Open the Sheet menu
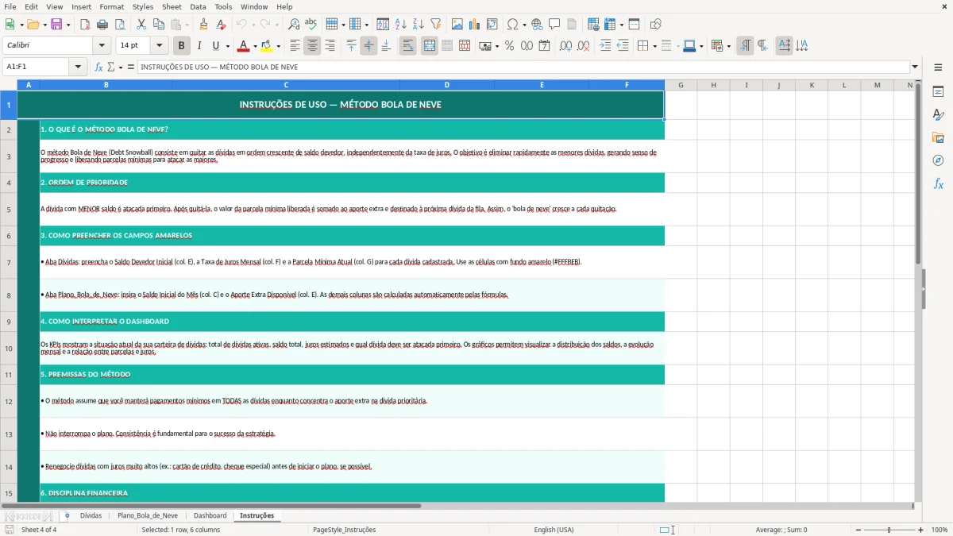The width and height of the screenshot is (953, 536). 172,6
